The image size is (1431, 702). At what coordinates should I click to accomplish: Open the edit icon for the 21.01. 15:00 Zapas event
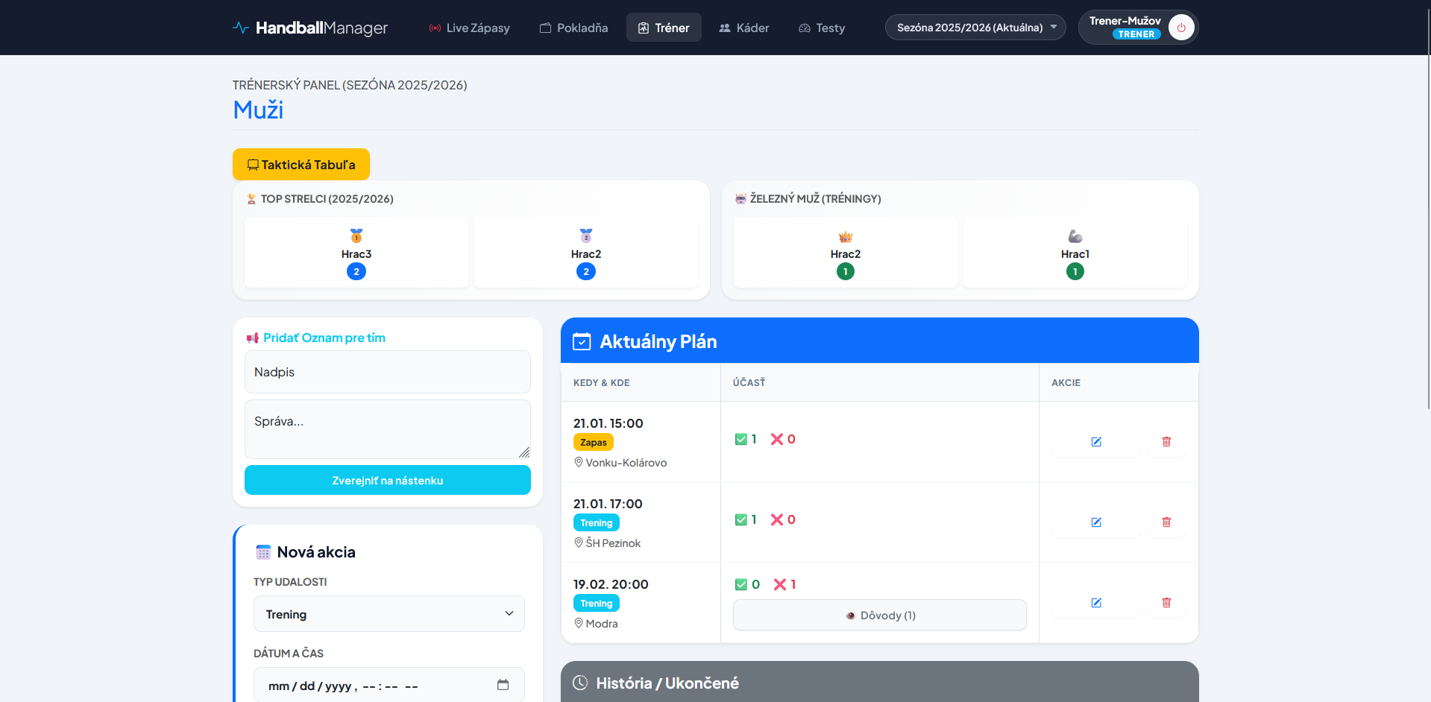tap(1095, 441)
